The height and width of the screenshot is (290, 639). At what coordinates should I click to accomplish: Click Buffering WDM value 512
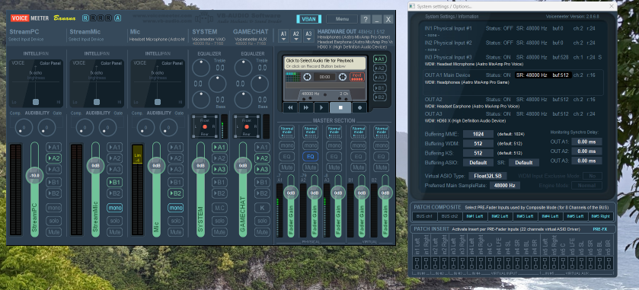pyautogui.click(x=478, y=143)
